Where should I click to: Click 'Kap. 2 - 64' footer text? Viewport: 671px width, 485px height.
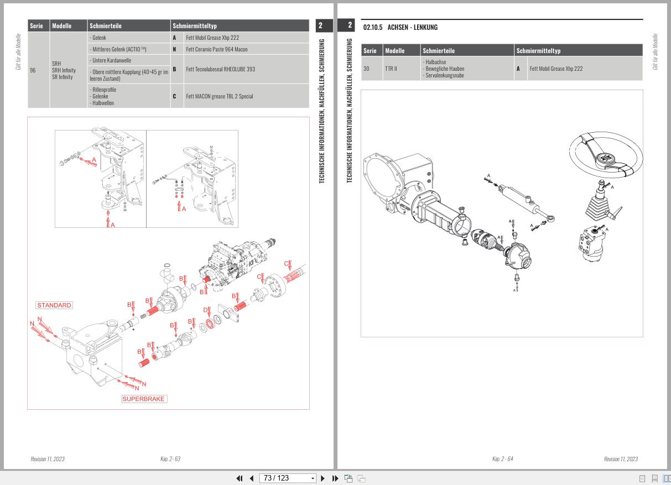pyautogui.click(x=502, y=459)
